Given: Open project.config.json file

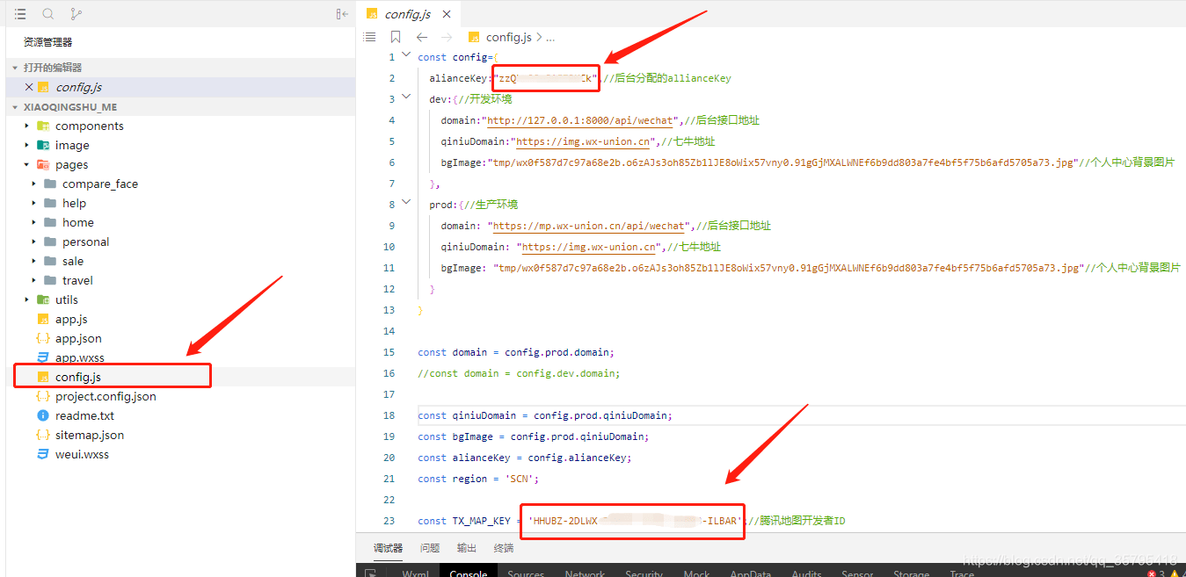Looking at the screenshot, I should 106,396.
